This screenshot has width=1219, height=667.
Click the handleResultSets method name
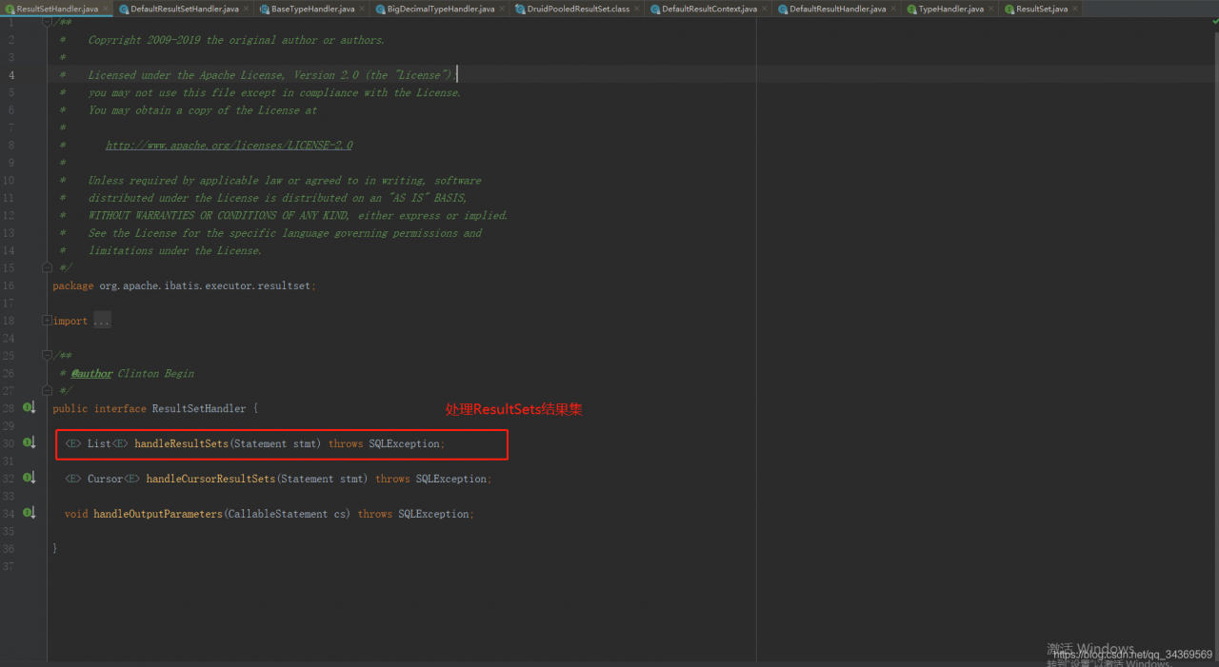click(x=182, y=443)
